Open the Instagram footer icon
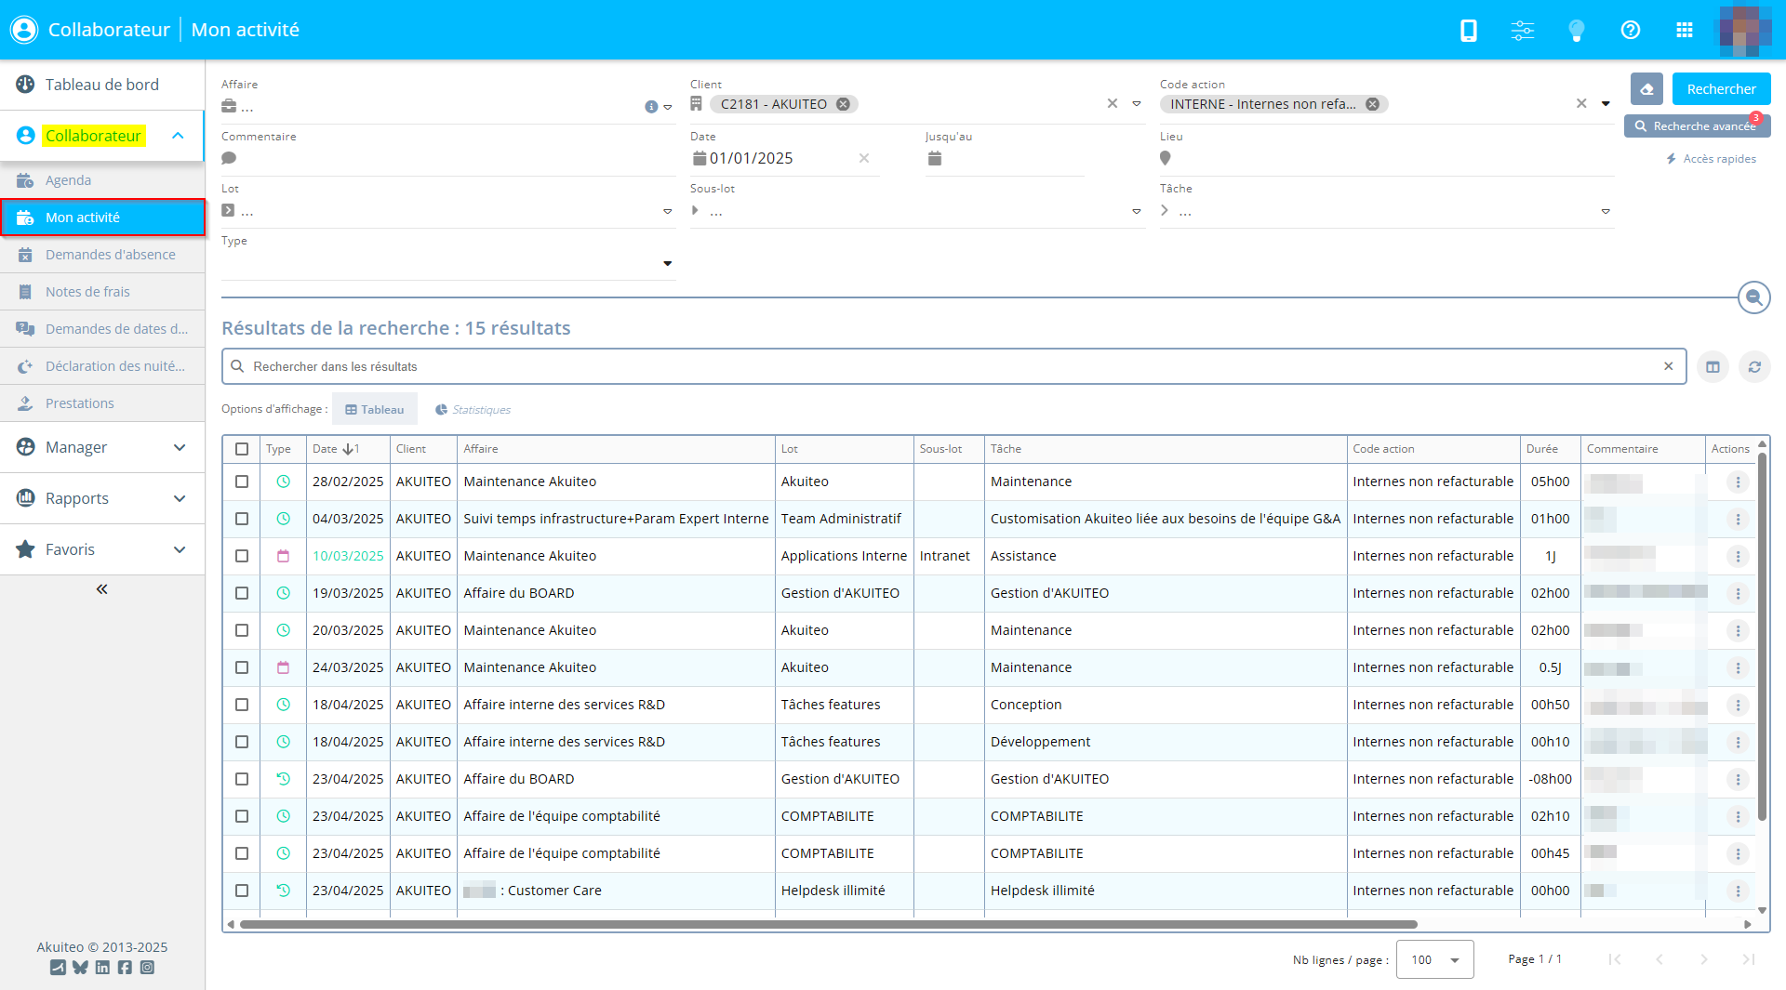Screen dimensions: 1786x990 [147, 968]
